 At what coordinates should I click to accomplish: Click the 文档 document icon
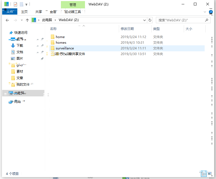13,52
